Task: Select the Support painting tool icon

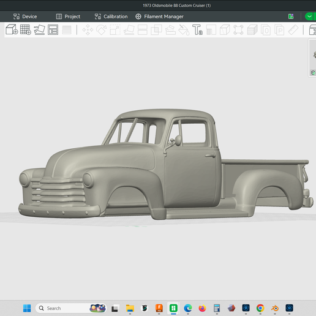Action: (170, 30)
